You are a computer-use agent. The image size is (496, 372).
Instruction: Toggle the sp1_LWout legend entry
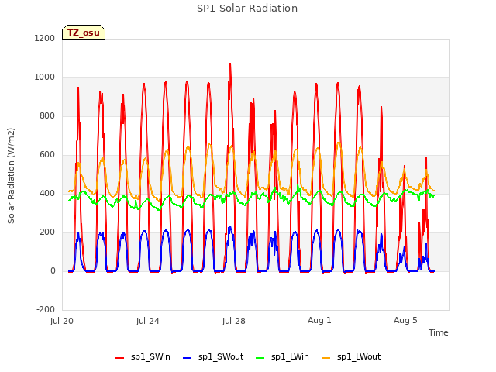(351, 356)
